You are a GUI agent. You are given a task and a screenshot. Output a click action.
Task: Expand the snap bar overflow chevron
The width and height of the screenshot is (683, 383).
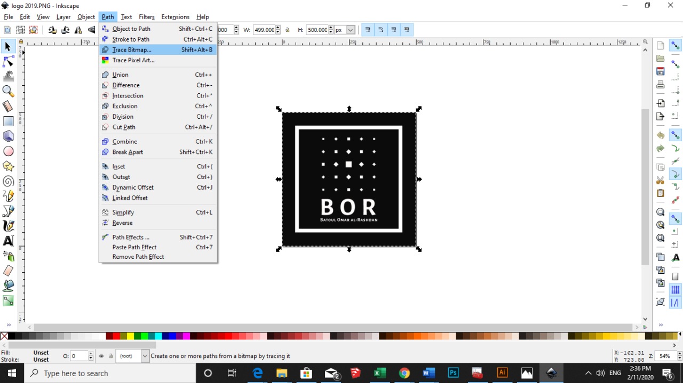tap(661, 325)
